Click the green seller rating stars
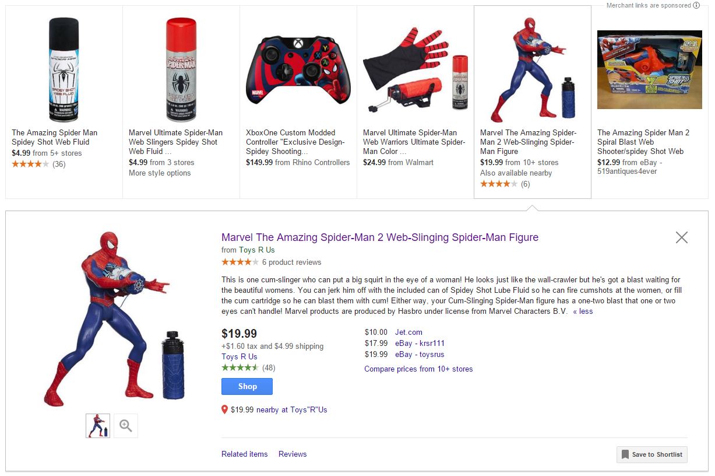This screenshot has width=715, height=476. point(239,367)
